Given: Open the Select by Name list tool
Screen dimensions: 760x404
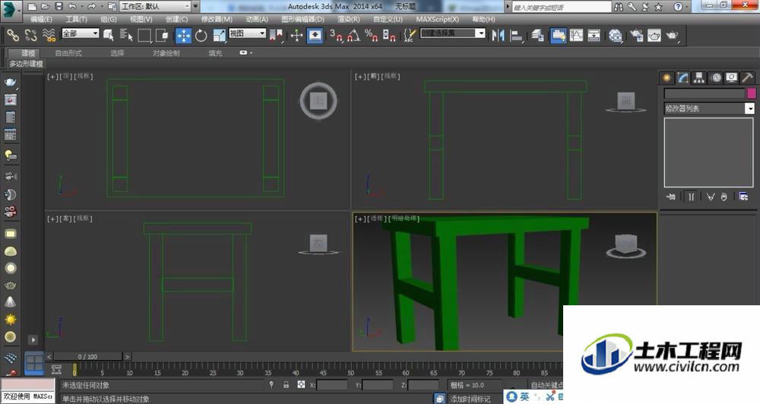Looking at the screenshot, I should click(x=126, y=35).
